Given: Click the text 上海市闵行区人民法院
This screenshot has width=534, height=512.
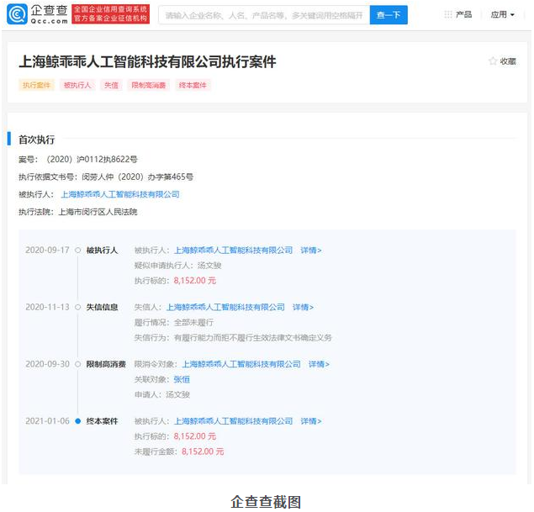Looking at the screenshot, I should [98, 212].
